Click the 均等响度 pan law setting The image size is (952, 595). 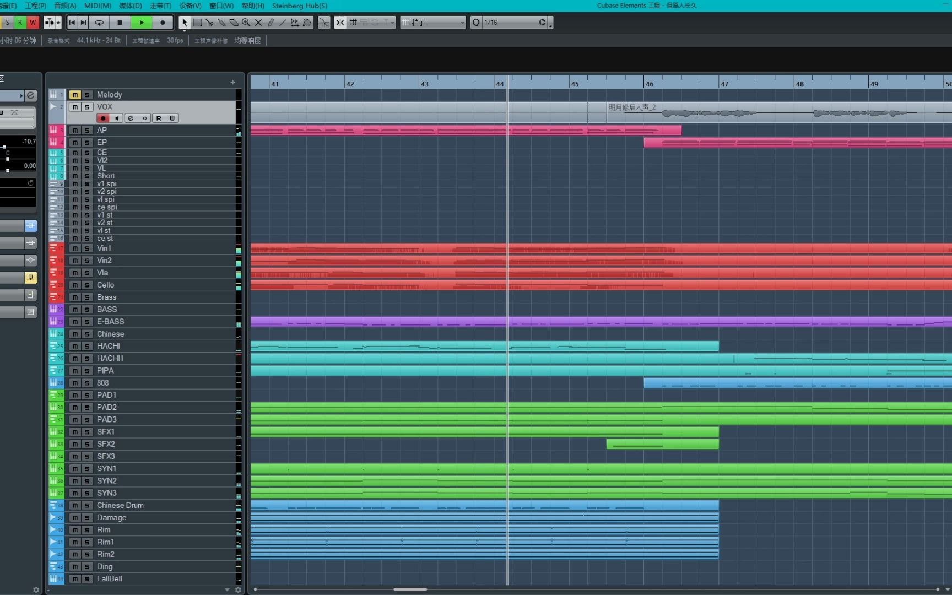click(x=247, y=40)
